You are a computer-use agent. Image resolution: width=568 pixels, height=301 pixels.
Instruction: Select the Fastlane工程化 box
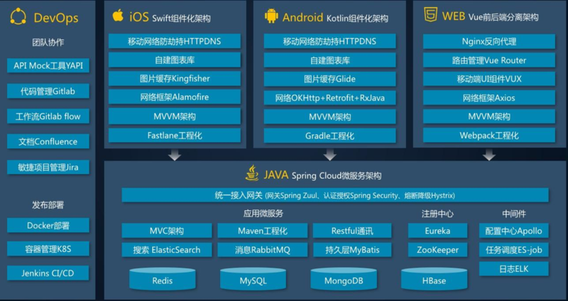click(175, 135)
